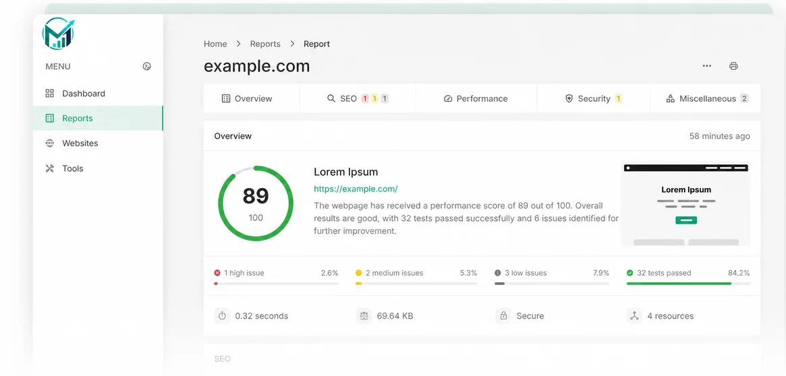Click the Overview section heading
Image resolution: width=786 pixels, height=376 pixels.
pyautogui.click(x=233, y=136)
